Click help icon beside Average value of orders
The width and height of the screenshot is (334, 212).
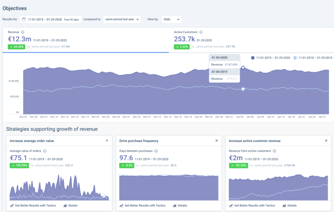[44, 151]
